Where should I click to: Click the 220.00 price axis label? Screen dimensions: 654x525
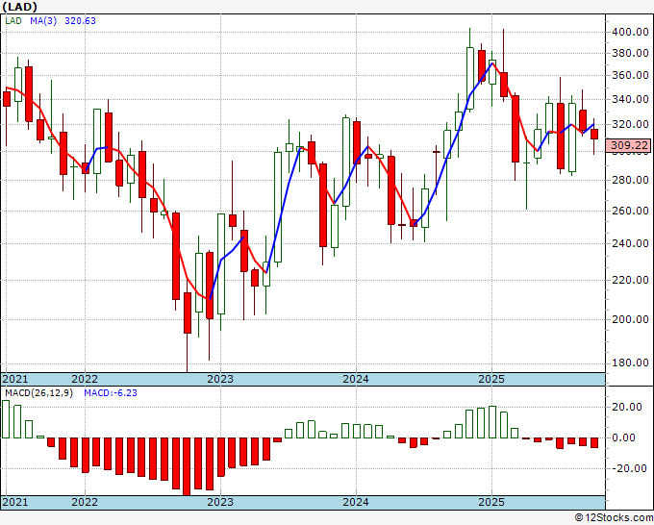[630, 280]
